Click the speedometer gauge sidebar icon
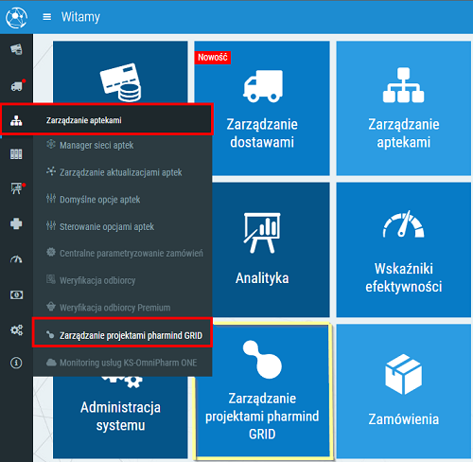The image size is (473, 462). 16,259
